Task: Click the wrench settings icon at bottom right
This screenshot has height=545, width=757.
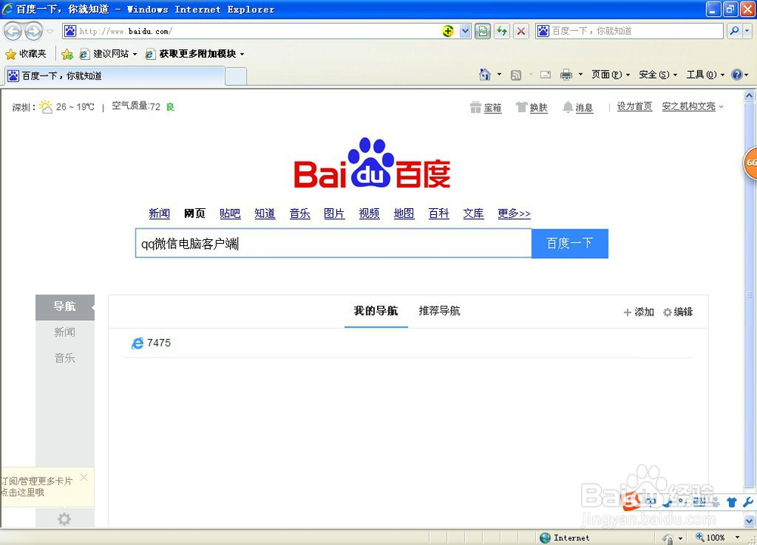Action: [749, 501]
